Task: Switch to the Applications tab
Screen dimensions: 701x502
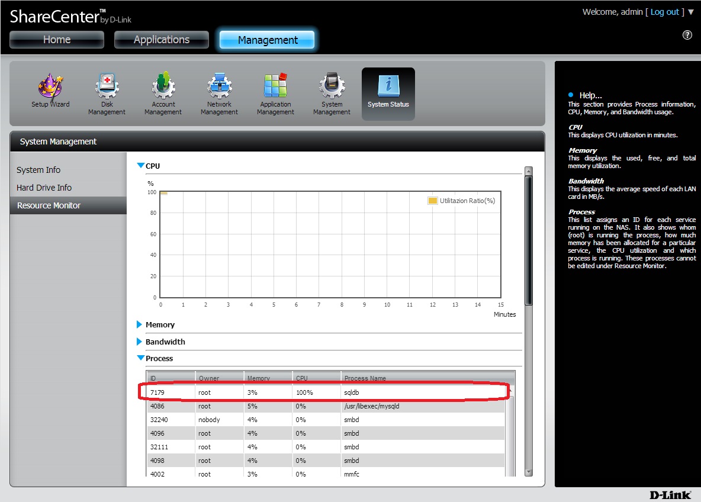Action: coord(162,40)
